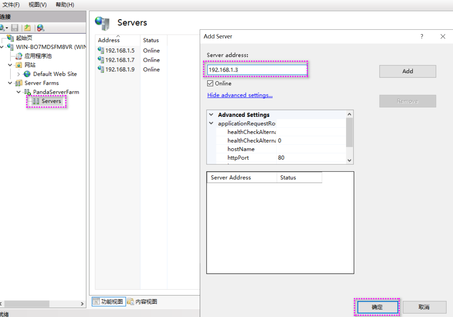Click the WIN-BO7MDSFM8VR server node icon
The width and height of the screenshot is (453, 317).
(10, 47)
